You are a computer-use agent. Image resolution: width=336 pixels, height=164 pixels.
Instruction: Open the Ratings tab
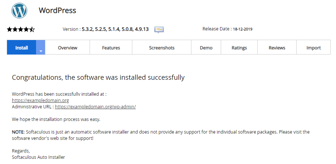pos(239,47)
